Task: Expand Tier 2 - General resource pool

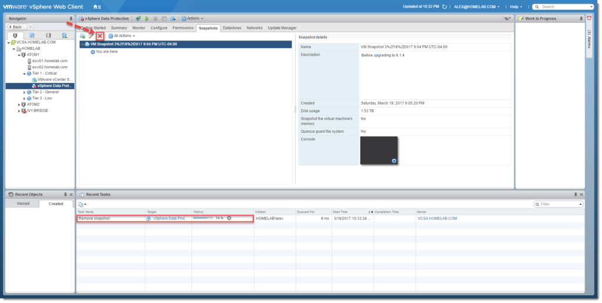Action: (24, 92)
